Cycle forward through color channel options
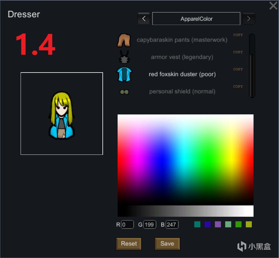Screen dimensions: 279x258 (x=249, y=18)
